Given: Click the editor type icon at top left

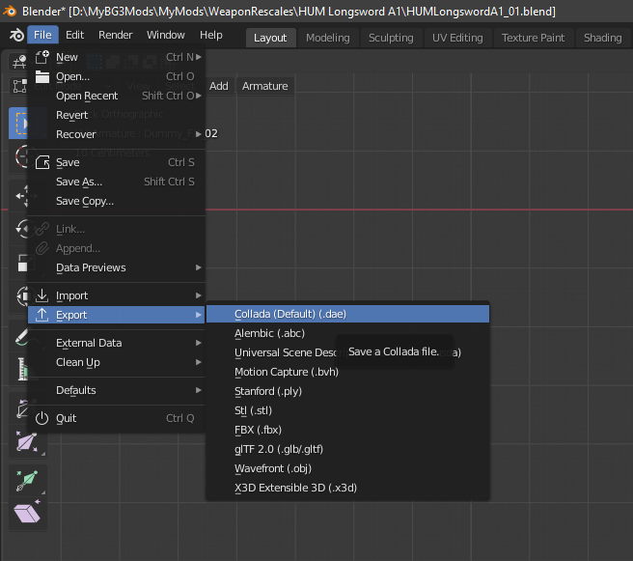Looking at the screenshot, I should [18, 62].
